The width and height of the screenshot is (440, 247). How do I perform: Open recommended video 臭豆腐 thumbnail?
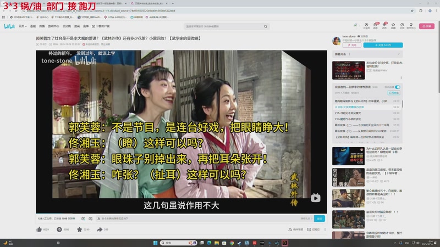(349, 177)
